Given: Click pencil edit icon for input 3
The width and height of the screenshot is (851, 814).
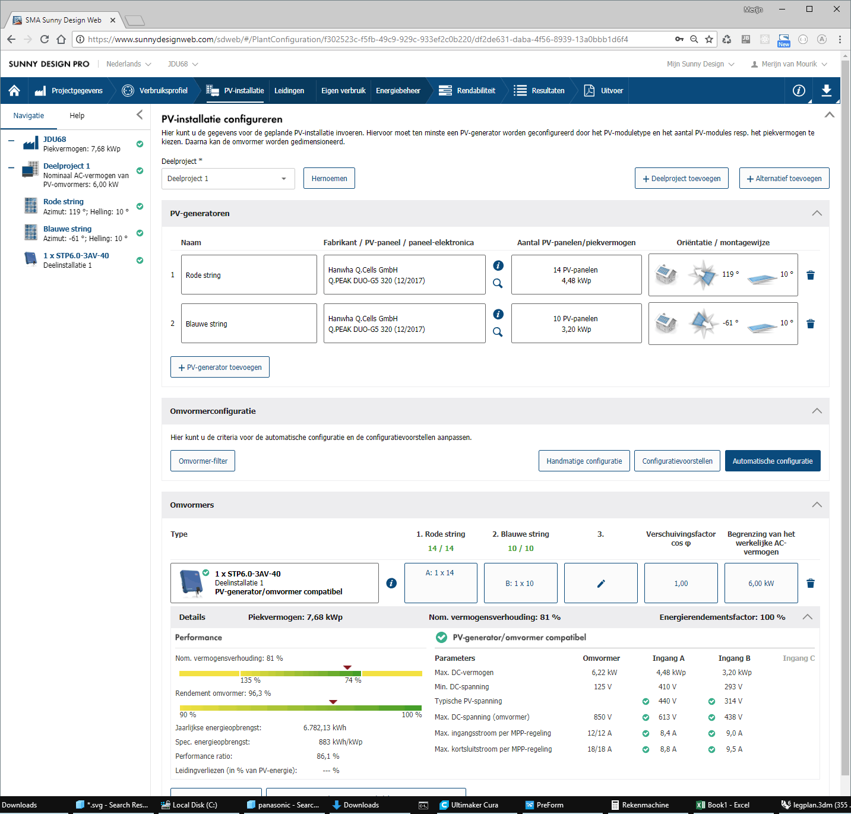Looking at the screenshot, I should pyautogui.click(x=600, y=583).
